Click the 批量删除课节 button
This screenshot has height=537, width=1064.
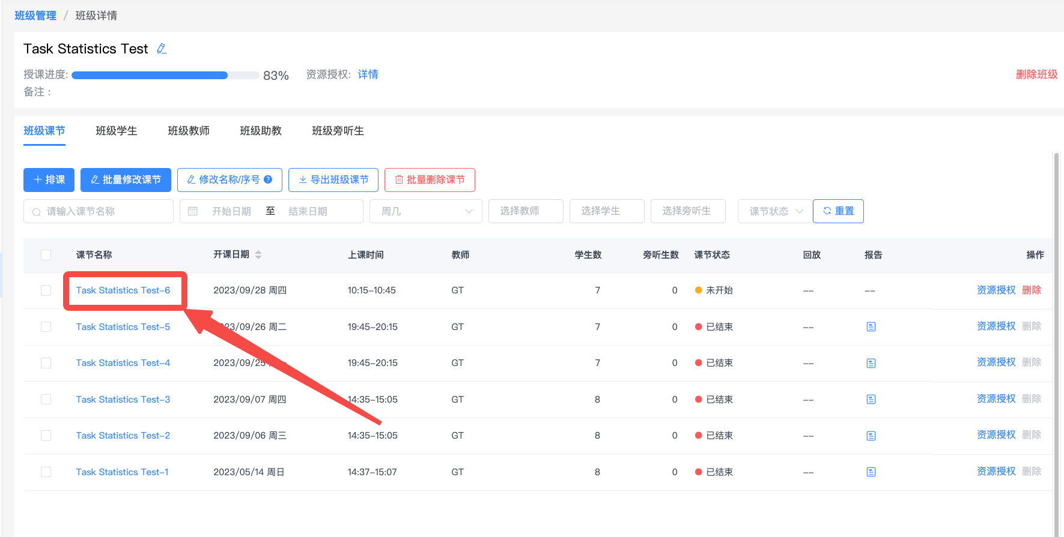[430, 180]
